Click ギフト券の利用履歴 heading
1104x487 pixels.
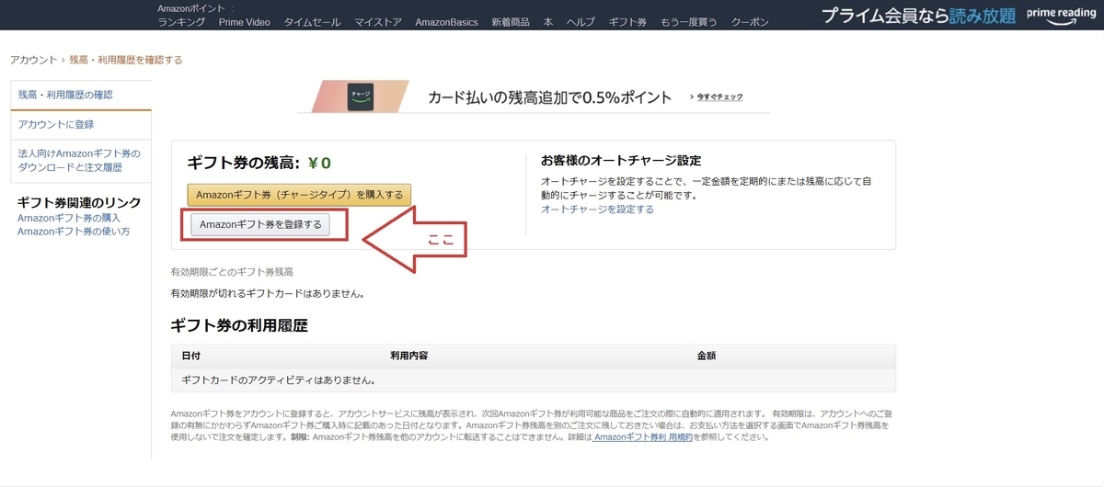(x=238, y=325)
